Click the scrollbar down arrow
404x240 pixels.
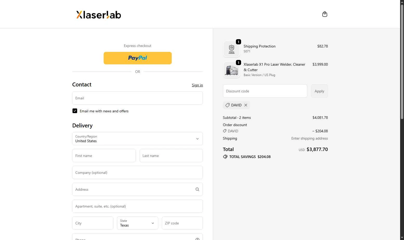pyautogui.click(x=402, y=238)
